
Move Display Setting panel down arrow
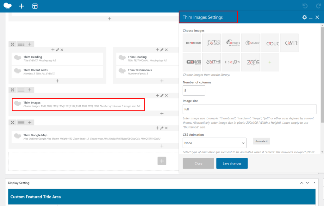click(308, 183)
